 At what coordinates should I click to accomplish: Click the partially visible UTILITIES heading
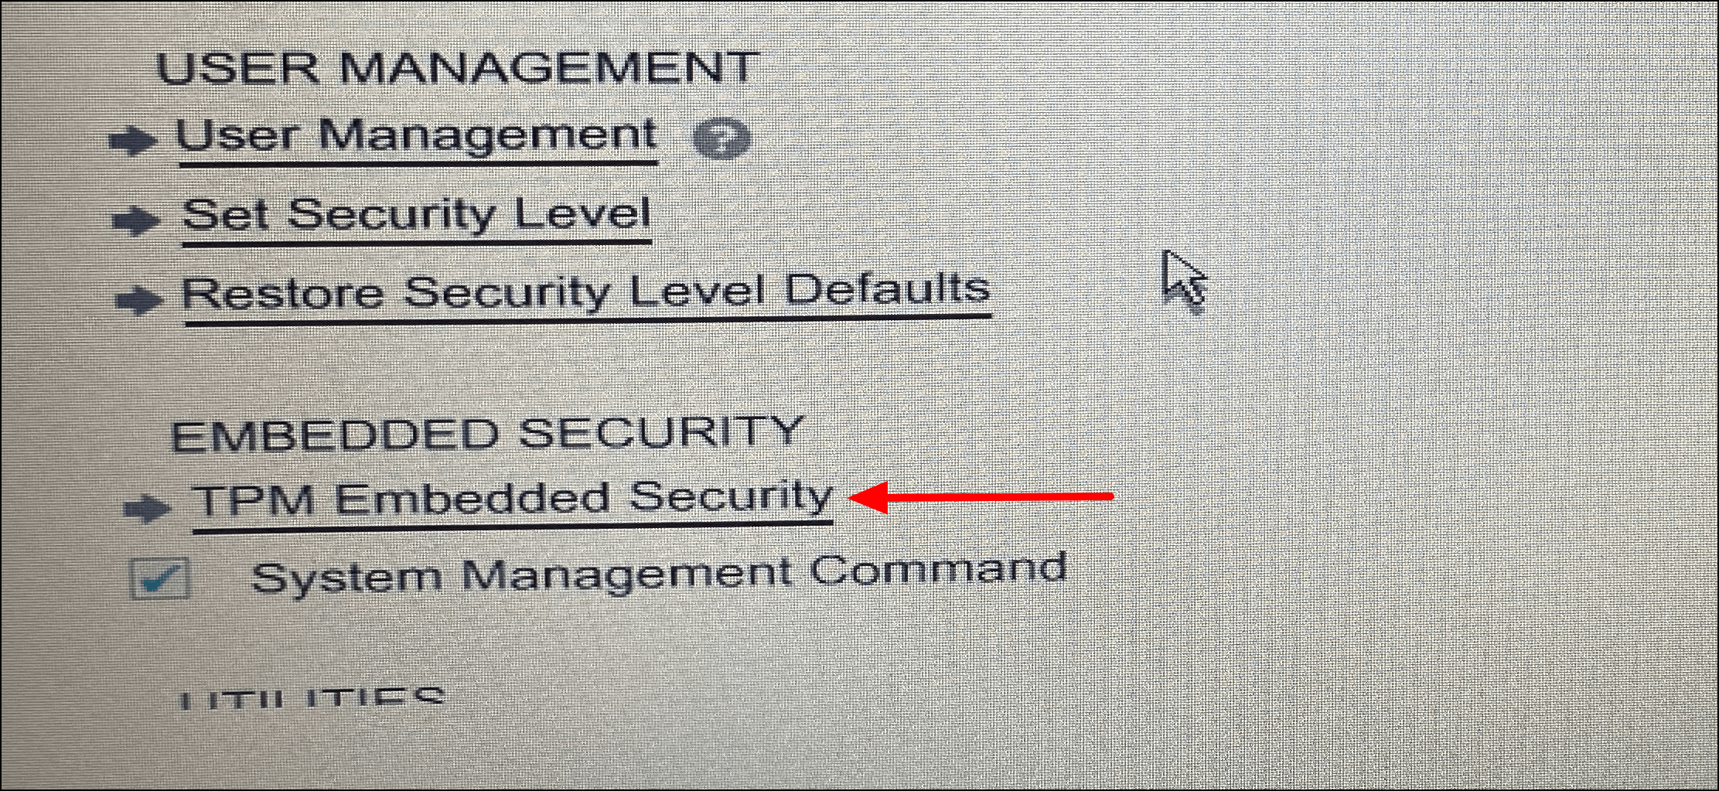click(x=311, y=697)
